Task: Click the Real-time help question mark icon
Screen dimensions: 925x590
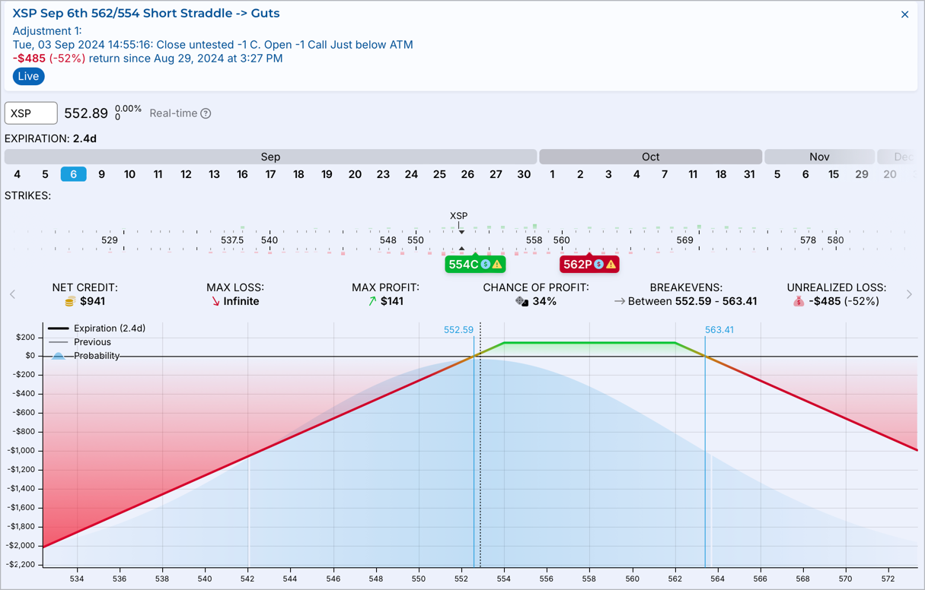Action: click(206, 113)
